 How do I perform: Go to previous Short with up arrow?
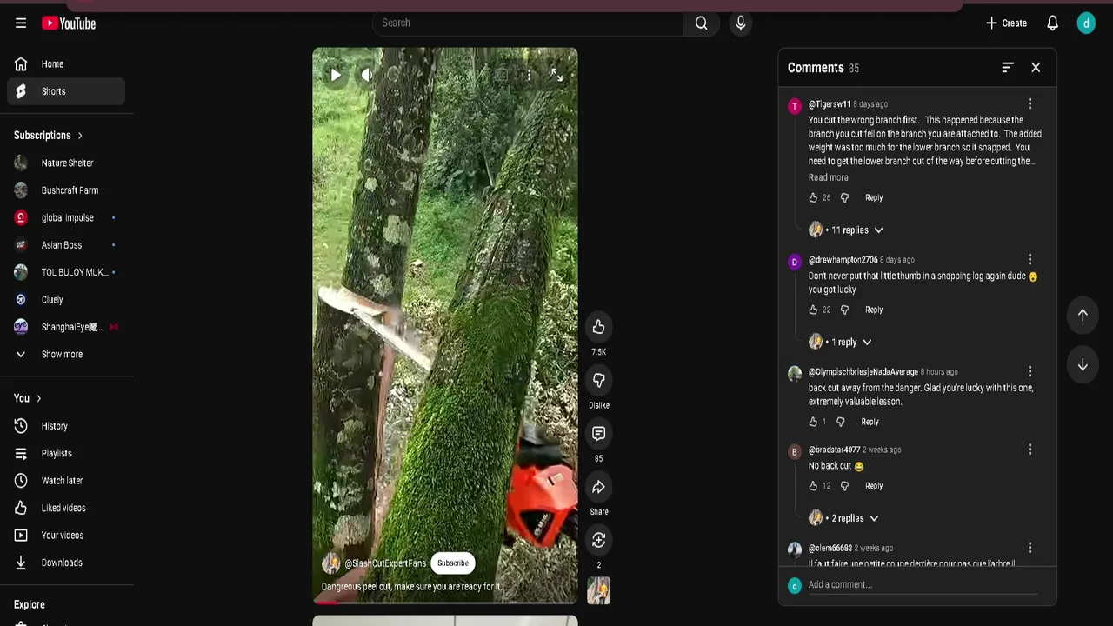click(1083, 315)
